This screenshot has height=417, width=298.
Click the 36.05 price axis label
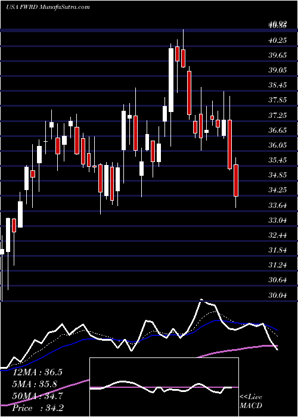(x=278, y=145)
